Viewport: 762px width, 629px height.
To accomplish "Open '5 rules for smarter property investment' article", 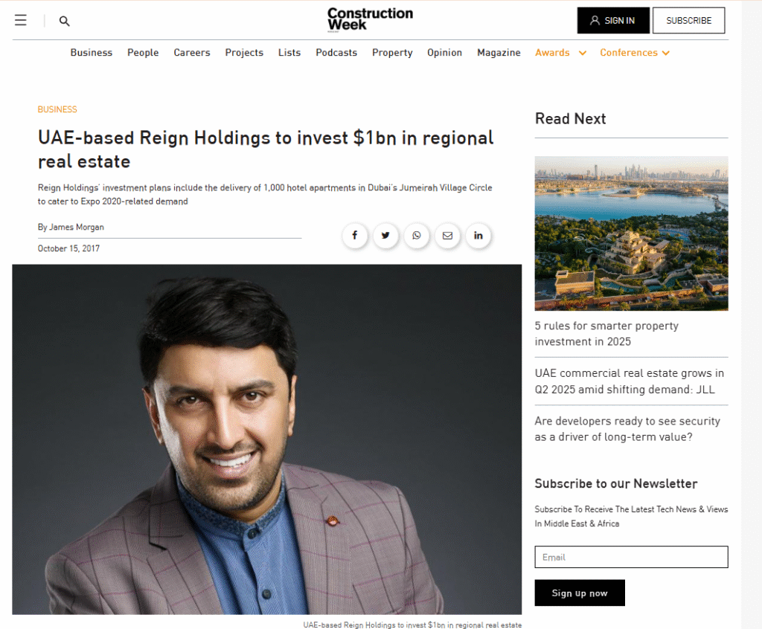I will point(606,334).
